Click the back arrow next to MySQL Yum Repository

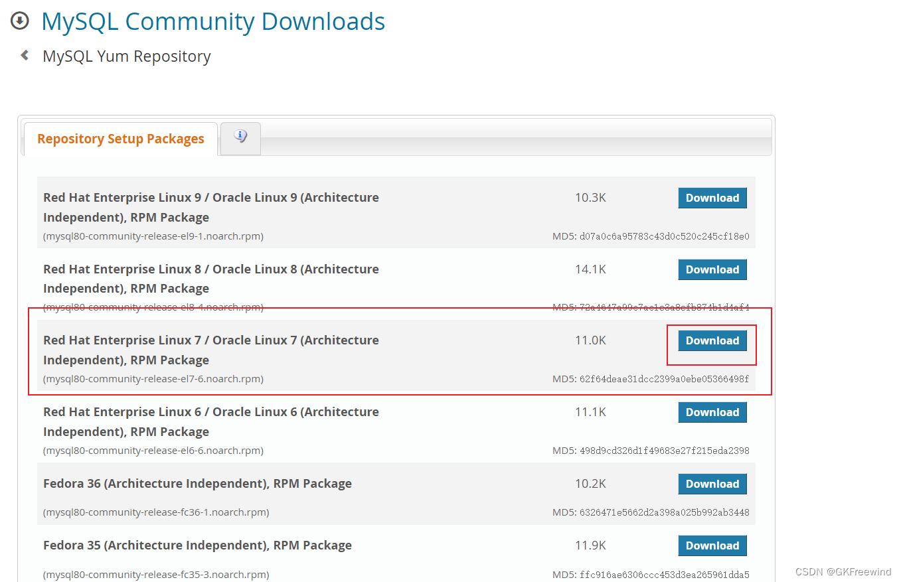[x=25, y=56]
